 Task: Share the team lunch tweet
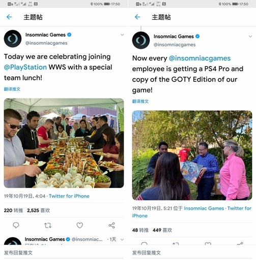pos(111,225)
